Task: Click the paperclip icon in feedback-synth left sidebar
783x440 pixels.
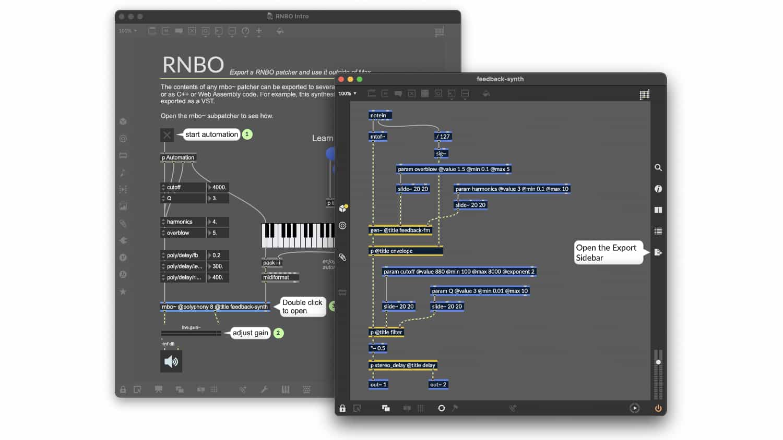Action: click(342, 257)
